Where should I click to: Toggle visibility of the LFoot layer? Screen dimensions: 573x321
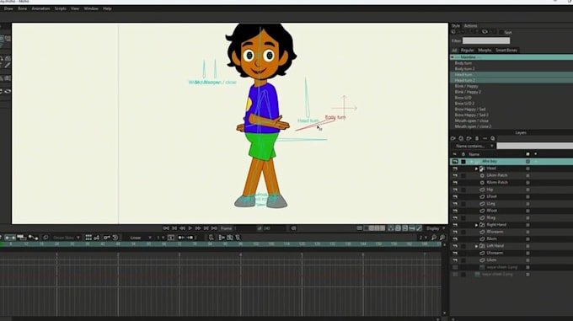click(x=455, y=196)
